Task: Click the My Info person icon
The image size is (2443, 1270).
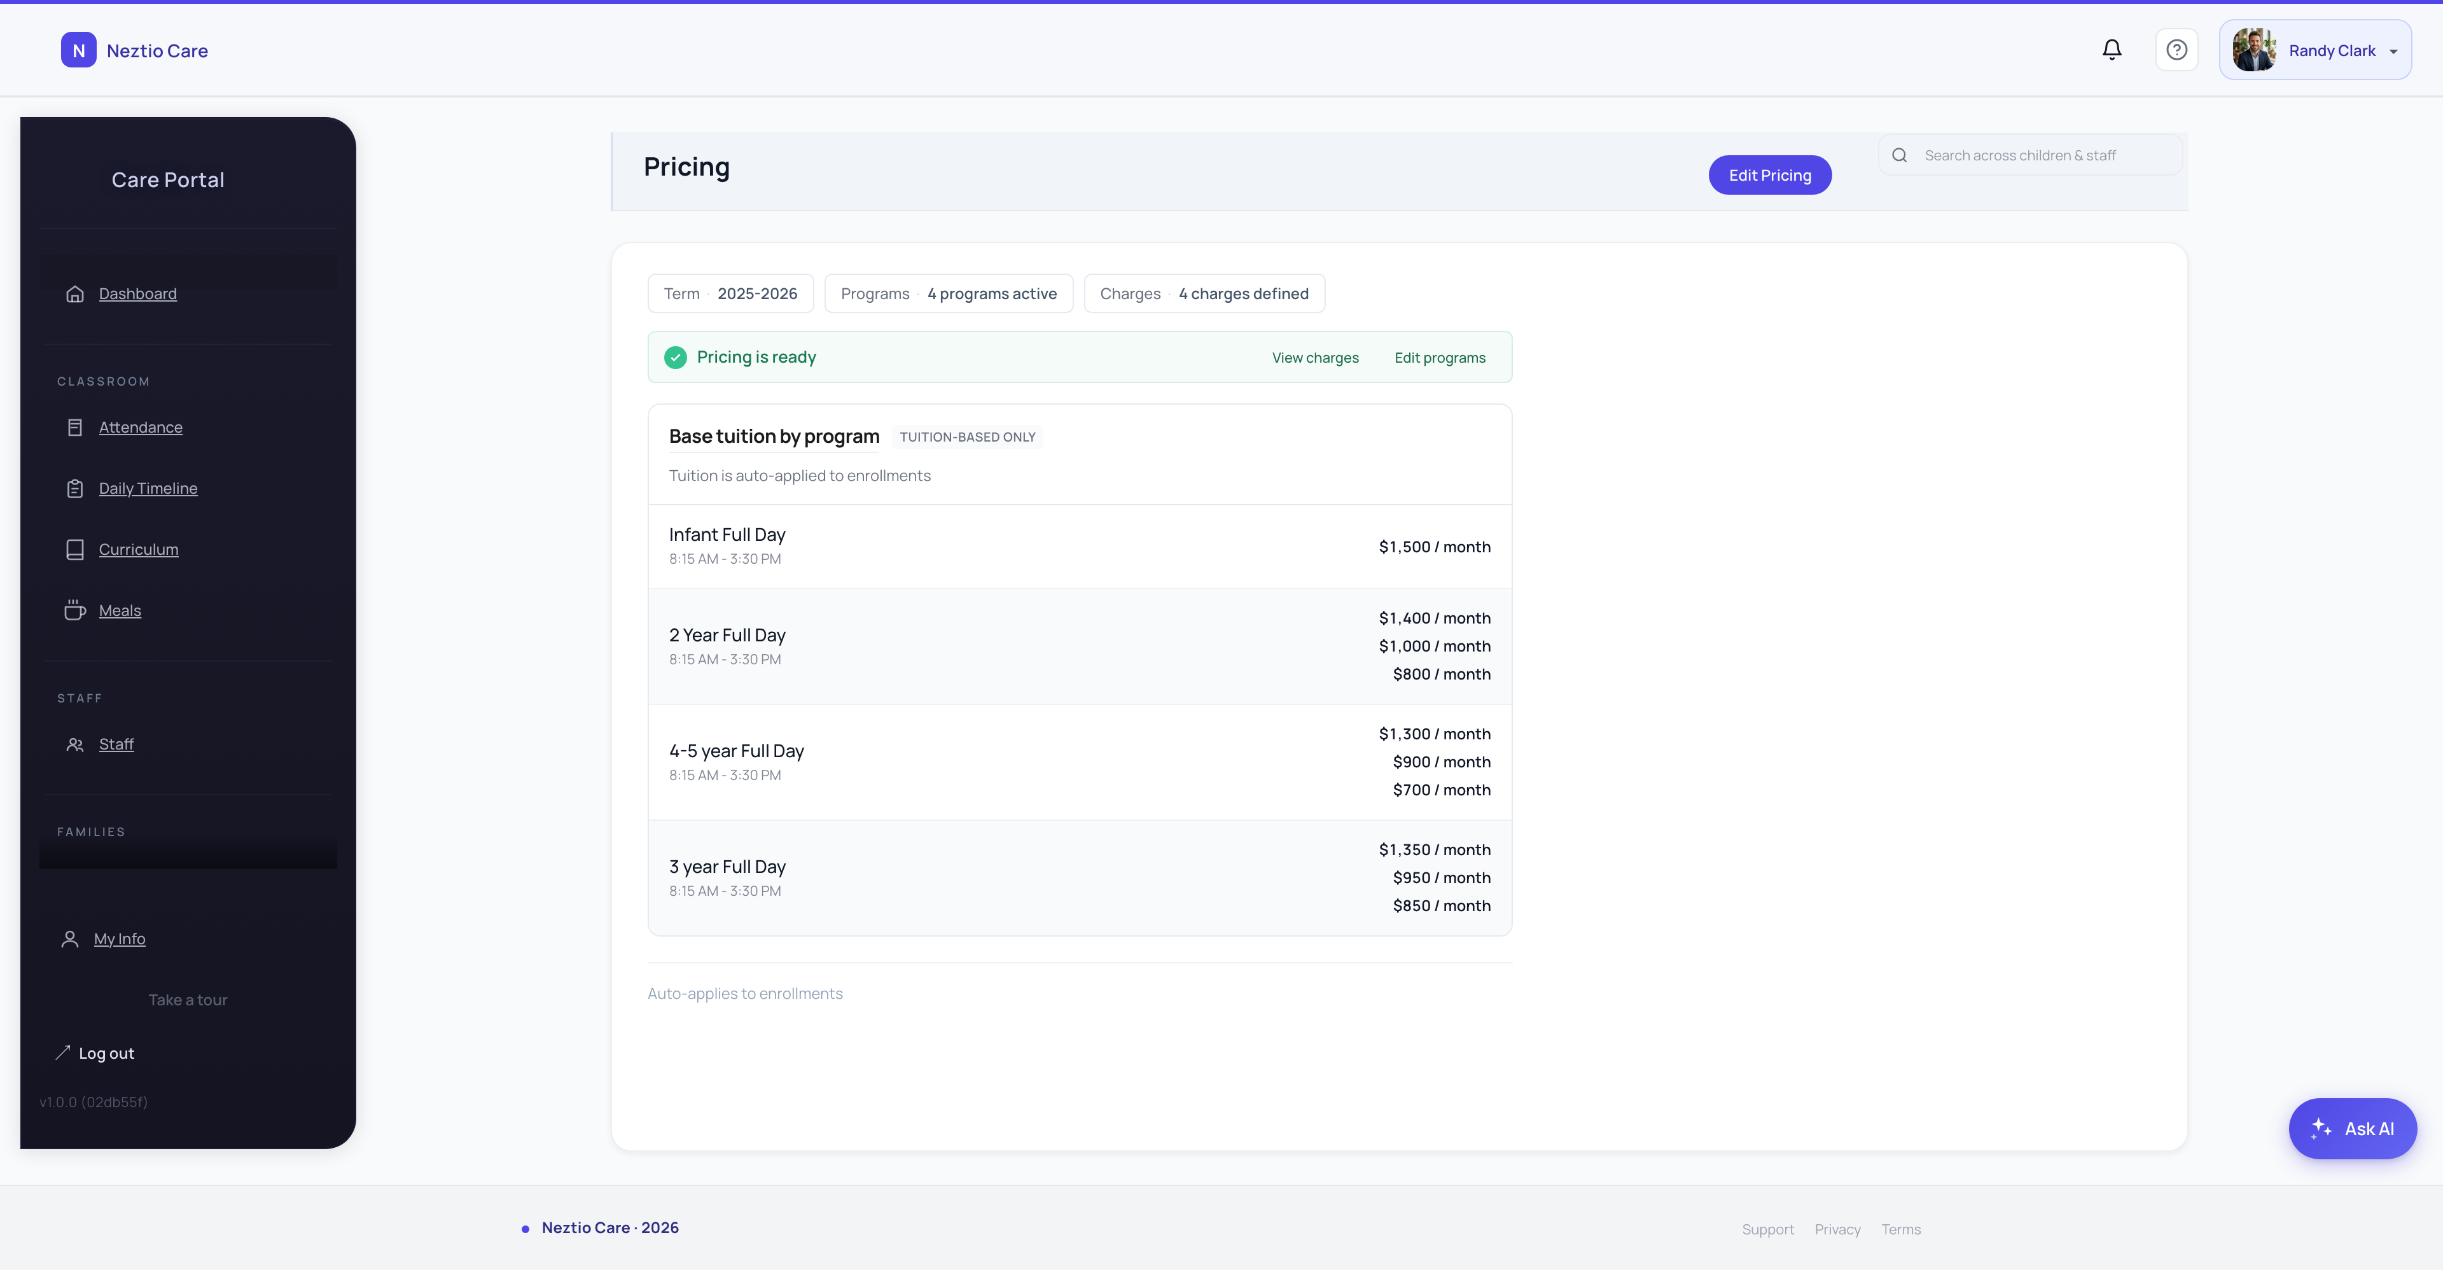Action: (x=70, y=939)
